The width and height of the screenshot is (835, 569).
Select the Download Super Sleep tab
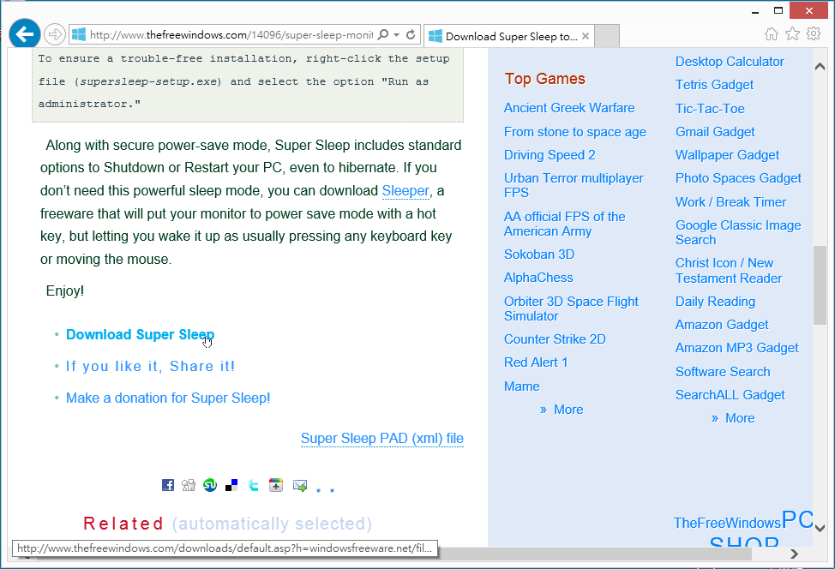pyautogui.click(x=508, y=36)
